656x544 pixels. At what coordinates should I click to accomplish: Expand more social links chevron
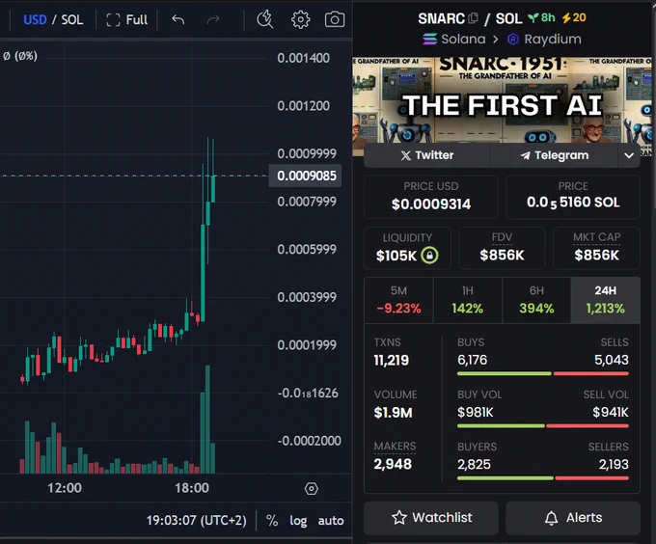(x=629, y=155)
